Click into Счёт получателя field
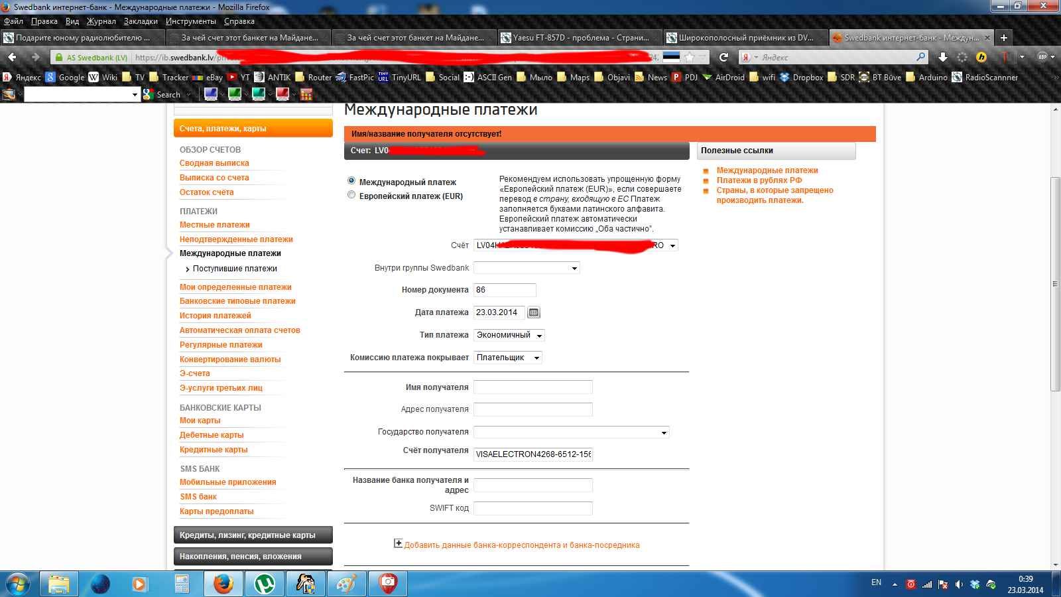Screen dimensions: 1061x597 coord(533,454)
